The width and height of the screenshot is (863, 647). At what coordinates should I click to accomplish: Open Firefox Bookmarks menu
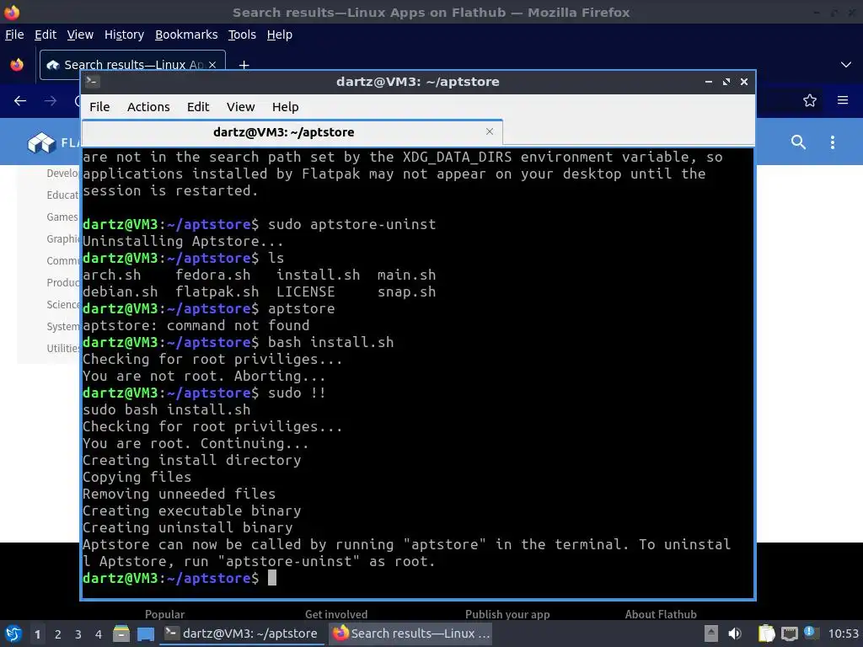pos(186,35)
